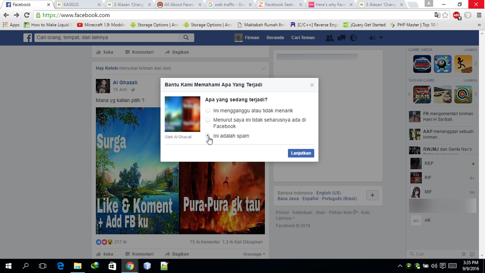Image resolution: width=485 pixels, height=273 pixels.
Task: Open reactions count 217 rb
Action: click(120, 242)
